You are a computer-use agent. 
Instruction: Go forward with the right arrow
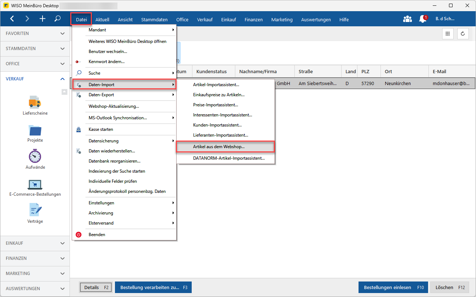pyautogui.click(x=27, y=19)
